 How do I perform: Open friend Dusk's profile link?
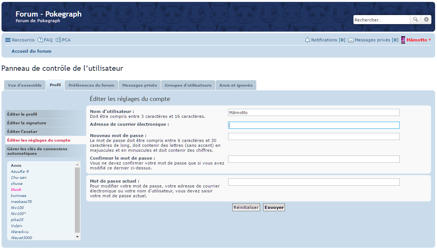[16, 190]
